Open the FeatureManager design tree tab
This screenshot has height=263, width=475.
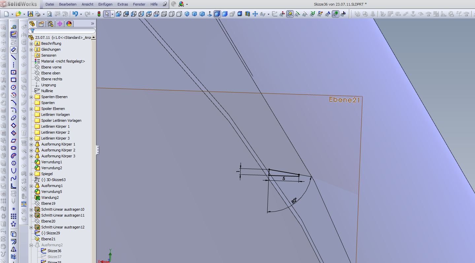click(x=32, y=24)
